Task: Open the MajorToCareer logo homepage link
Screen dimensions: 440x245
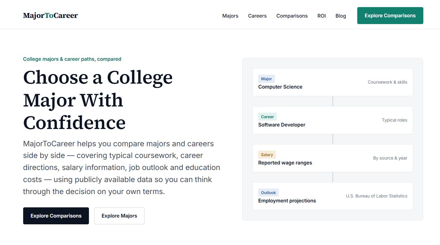Action: (x=50, y=15)
